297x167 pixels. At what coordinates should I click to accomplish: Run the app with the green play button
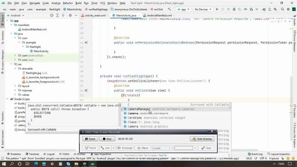coord(217,9)
